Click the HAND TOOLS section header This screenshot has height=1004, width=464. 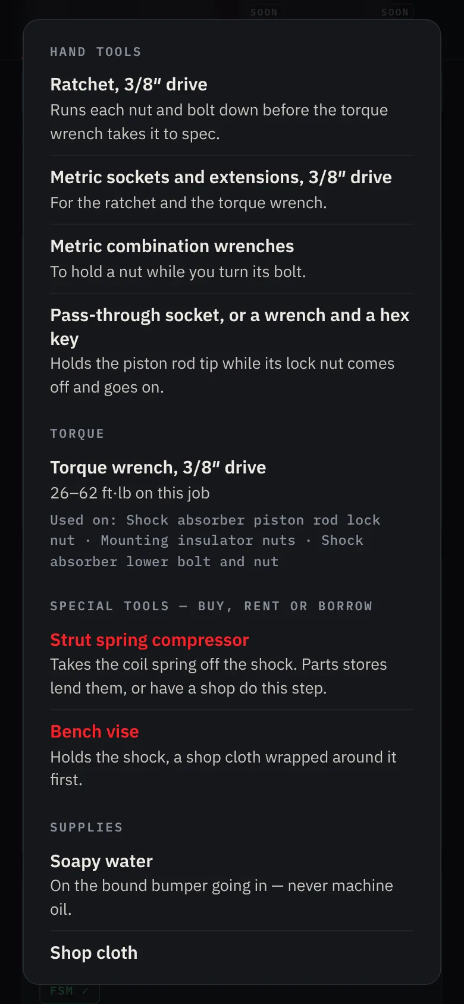coord(96,52)
